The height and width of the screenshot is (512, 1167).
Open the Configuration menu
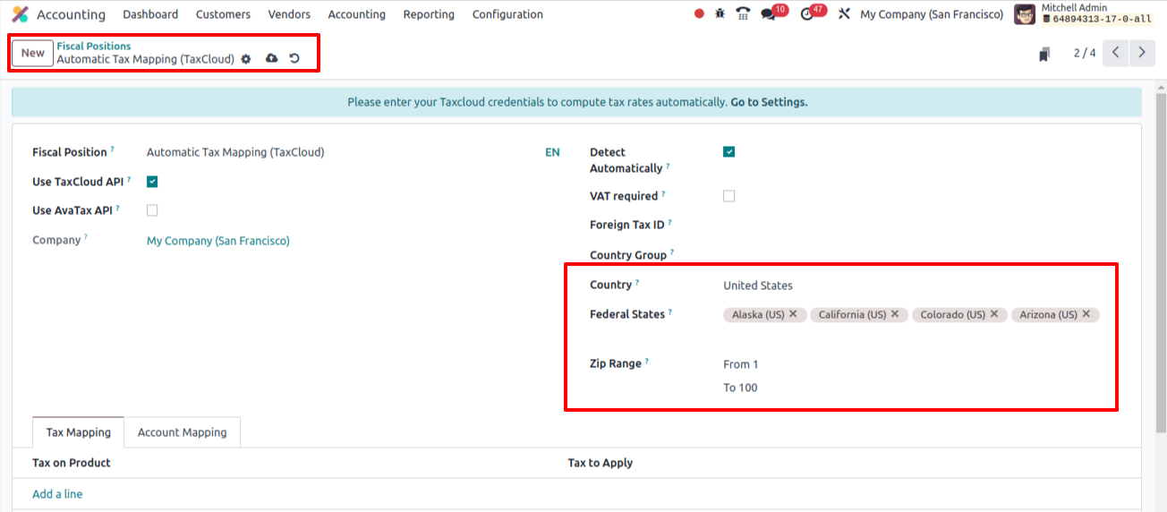507,14
